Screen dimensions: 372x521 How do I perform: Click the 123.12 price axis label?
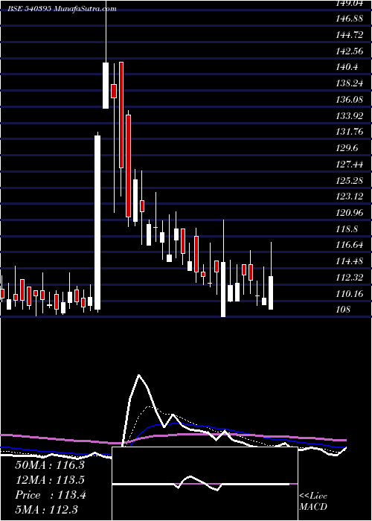click(x=350, y=196)
